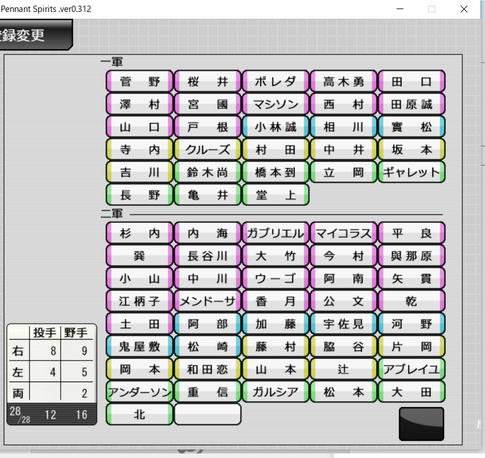Select player 大竹
The width and height of the screenshot is (485, 458).
pyautogui.click(x=275, y=256)
